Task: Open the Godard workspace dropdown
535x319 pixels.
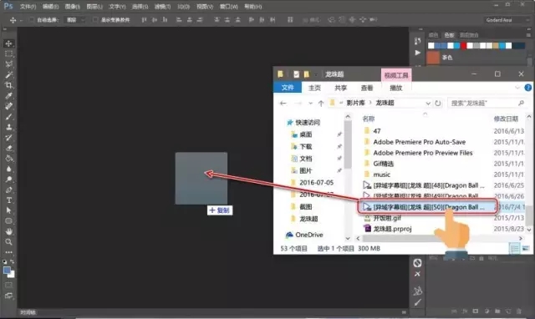Action: [507, 20]
